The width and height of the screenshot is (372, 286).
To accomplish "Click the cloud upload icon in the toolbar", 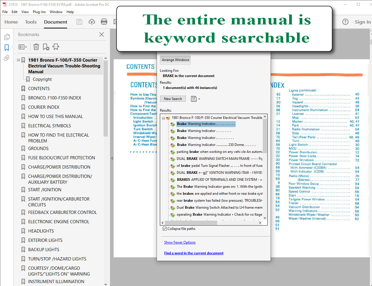I will click(x=92, y=22).
